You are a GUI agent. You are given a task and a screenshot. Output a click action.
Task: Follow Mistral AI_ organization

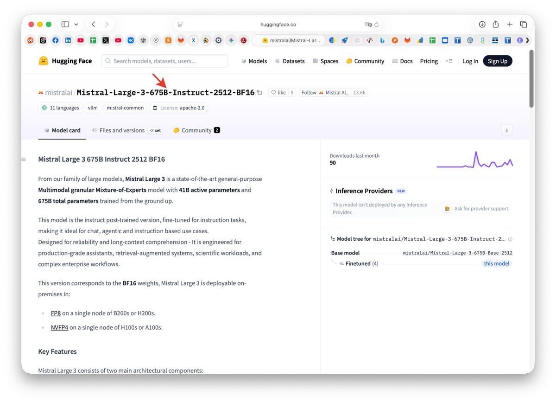pyautogui.click(x=325, y=93)
